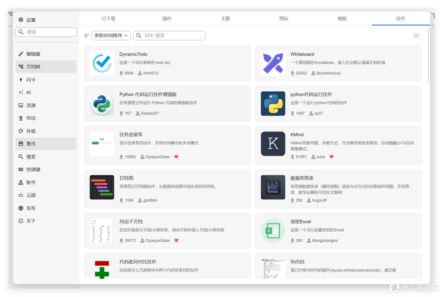The height and width of the screenshot is (297, 443).
Task: Open the 更新时间降序 sort dropdown
Action: click(111, 35)
